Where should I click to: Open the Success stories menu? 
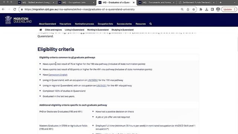(124, 24)
